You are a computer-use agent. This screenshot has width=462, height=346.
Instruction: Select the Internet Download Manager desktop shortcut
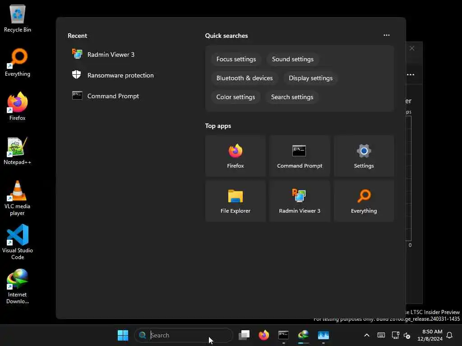pyautogui.click(x=18, y=286)
